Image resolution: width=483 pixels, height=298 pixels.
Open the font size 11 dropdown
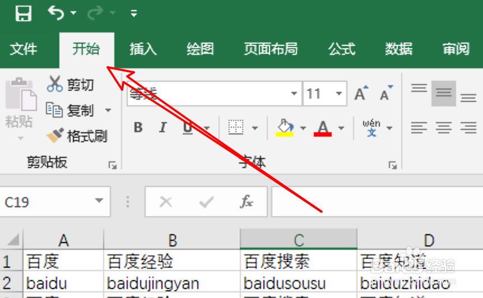339,94
